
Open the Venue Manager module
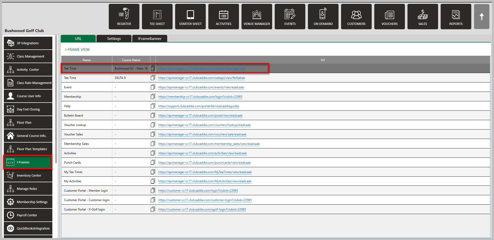click(257, 17)
